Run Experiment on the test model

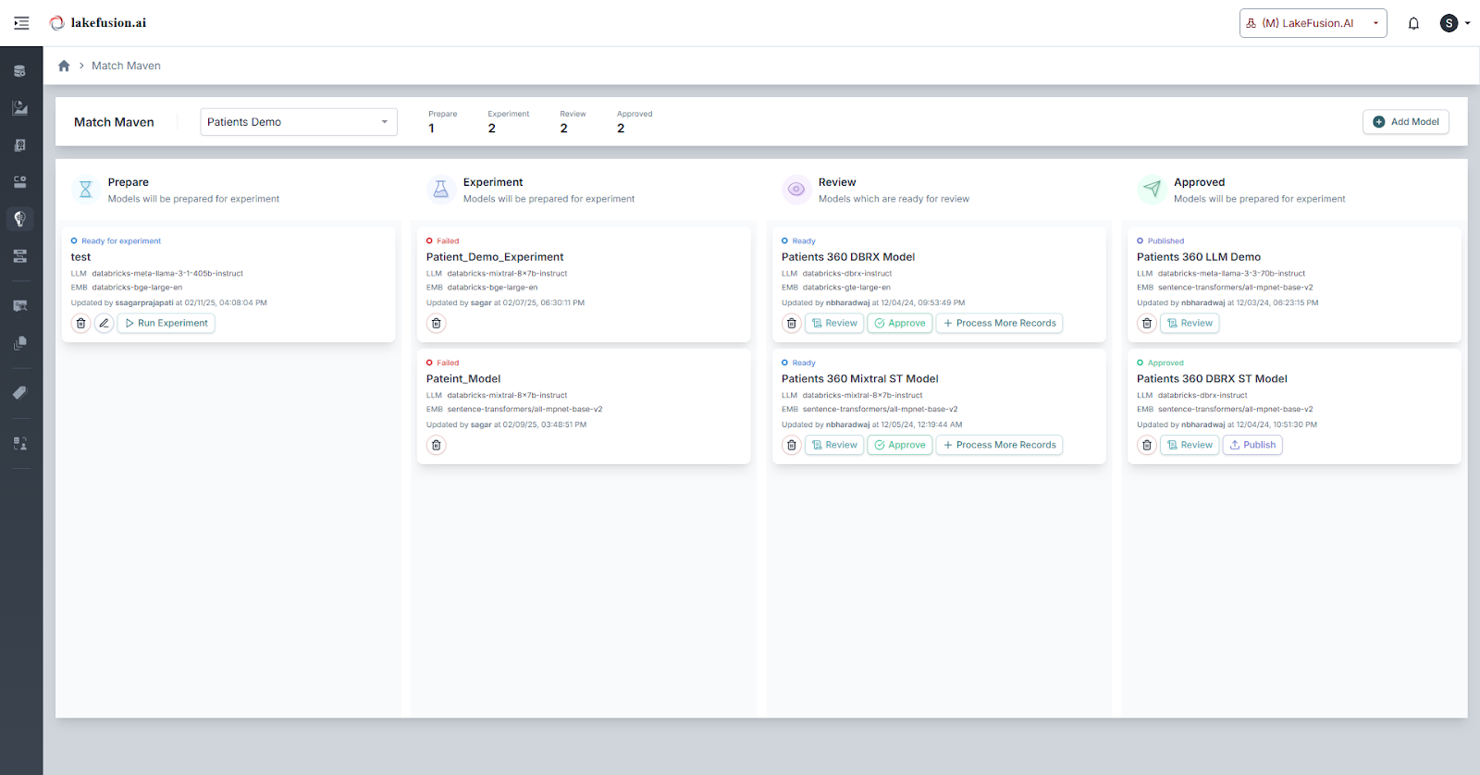166,324
